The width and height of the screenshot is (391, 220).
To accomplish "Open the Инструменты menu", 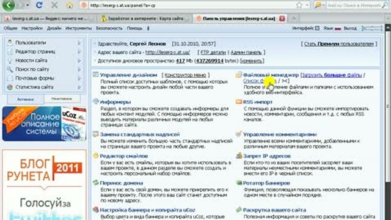I will pyautogui.click(x=78, y=28).
